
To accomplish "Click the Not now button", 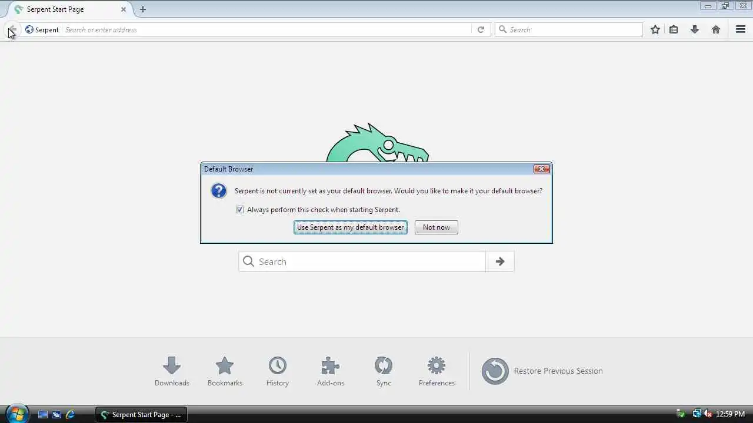I will point(437,227).
